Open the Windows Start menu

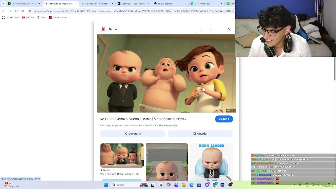tap(106, 185)
